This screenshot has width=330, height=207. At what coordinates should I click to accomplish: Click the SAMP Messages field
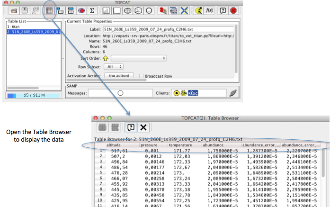pos(120,93)
